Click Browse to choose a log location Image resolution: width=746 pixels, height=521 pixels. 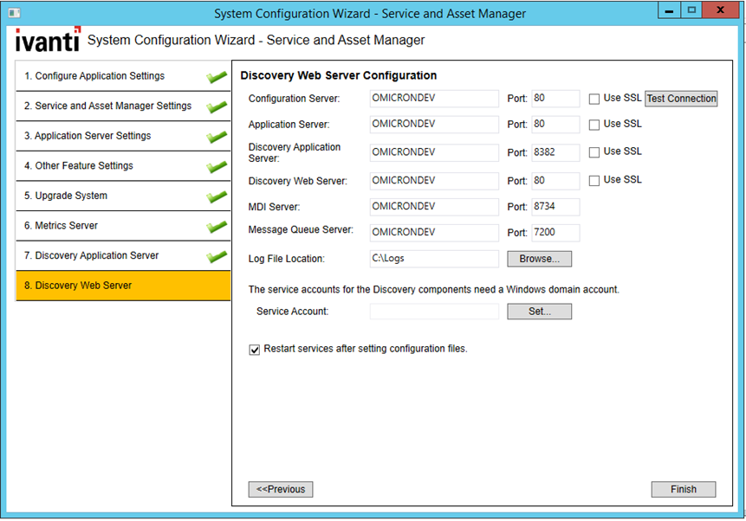pyautogui.click(x=539, y=258)
